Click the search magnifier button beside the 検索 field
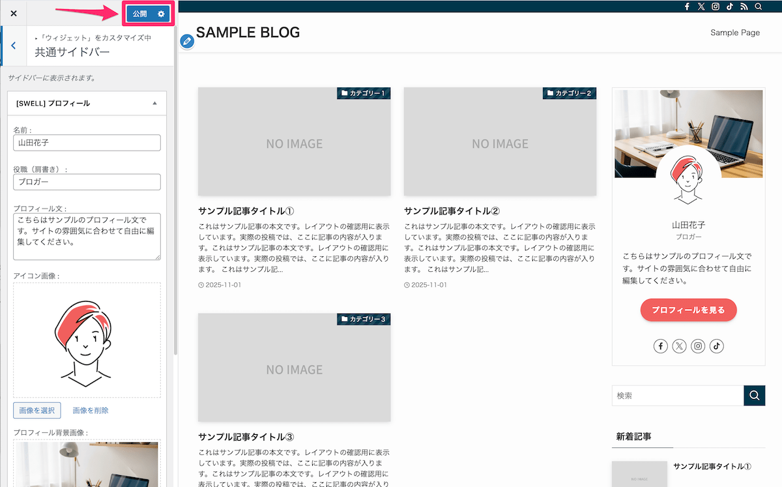Viewport: 782px width, 487px height. (754, 395)
